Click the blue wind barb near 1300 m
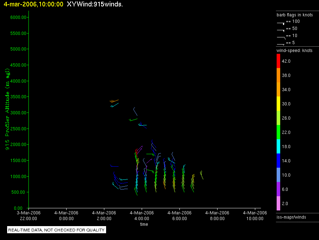 [114, 166]
